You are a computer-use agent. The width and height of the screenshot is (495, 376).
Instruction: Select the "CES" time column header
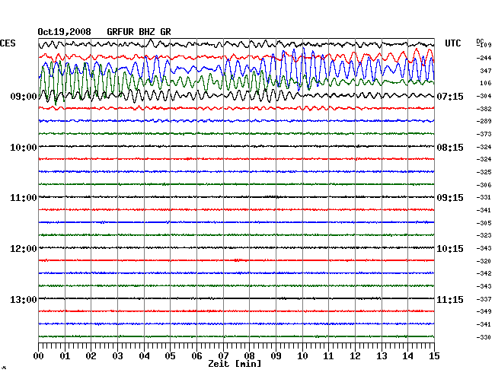[x=8, y=43]
